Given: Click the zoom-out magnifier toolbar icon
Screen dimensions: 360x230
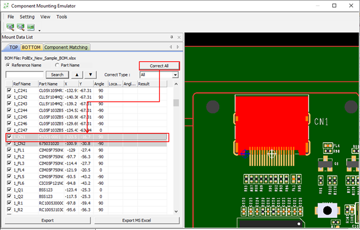Looking at the screenshot, I should [x=20, y=27].
